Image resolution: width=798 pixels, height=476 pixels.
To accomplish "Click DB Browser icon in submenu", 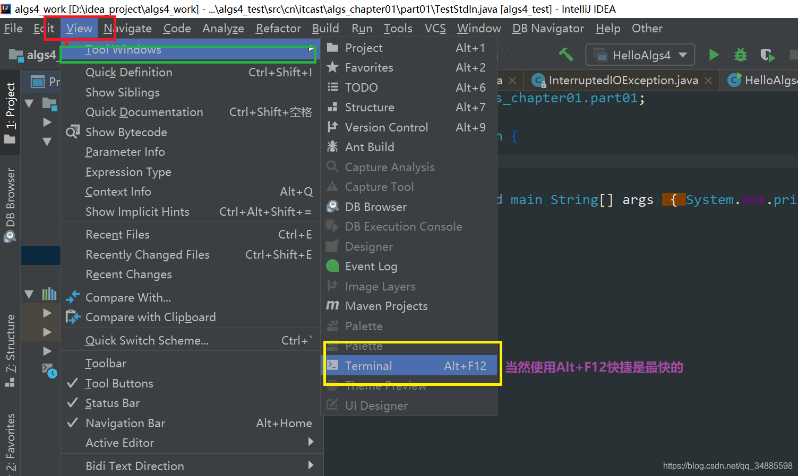I will point(332,206).
